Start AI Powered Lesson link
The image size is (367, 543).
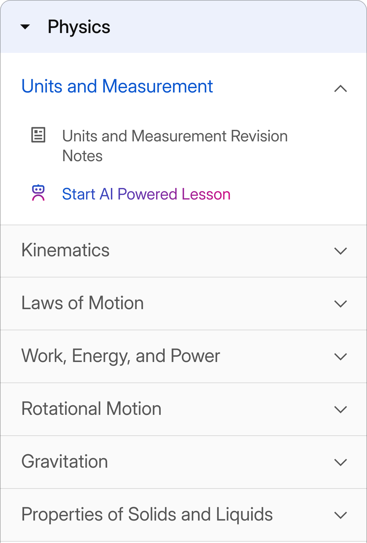click(x=146, y=194)
